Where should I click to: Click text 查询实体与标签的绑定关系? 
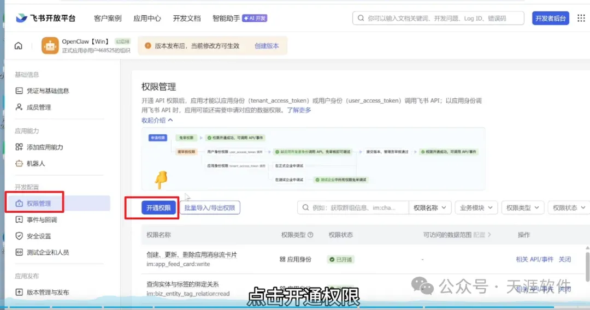point(182,284)
